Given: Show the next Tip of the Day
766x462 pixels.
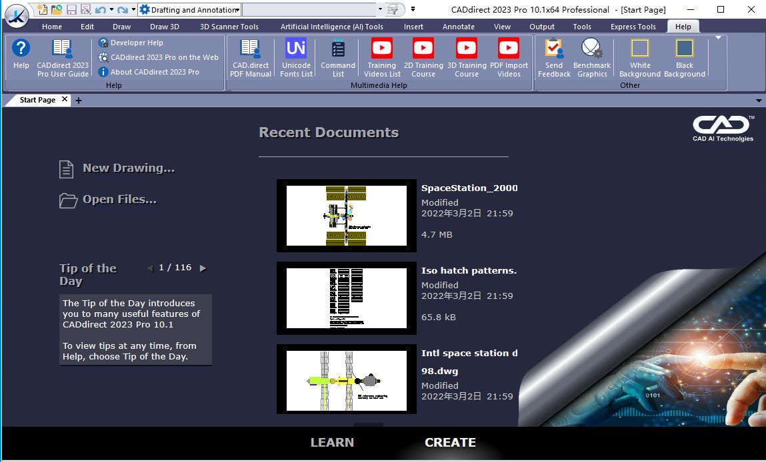Looking at the screenshot, I should [x=203, y=268].
